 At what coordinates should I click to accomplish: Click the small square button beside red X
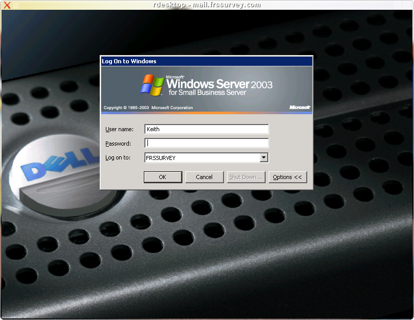point(16,5)
